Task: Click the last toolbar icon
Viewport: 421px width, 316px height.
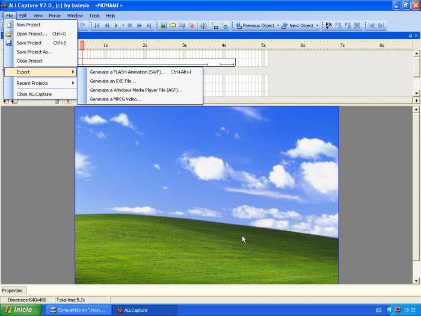Action: coord(381,25)
